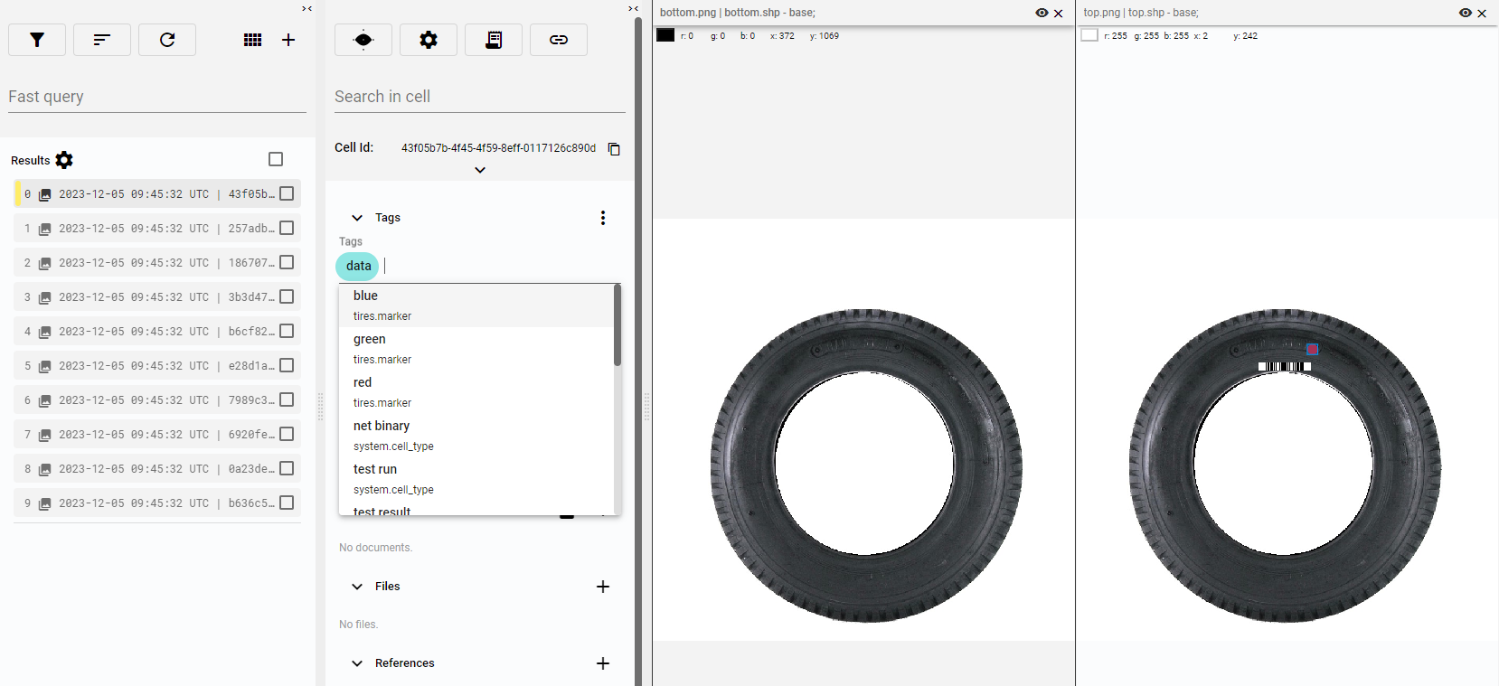Screen dimensions: 1499x686
Task: Click the black color swatch in bottom.png viewer
Action: point(665,35)
